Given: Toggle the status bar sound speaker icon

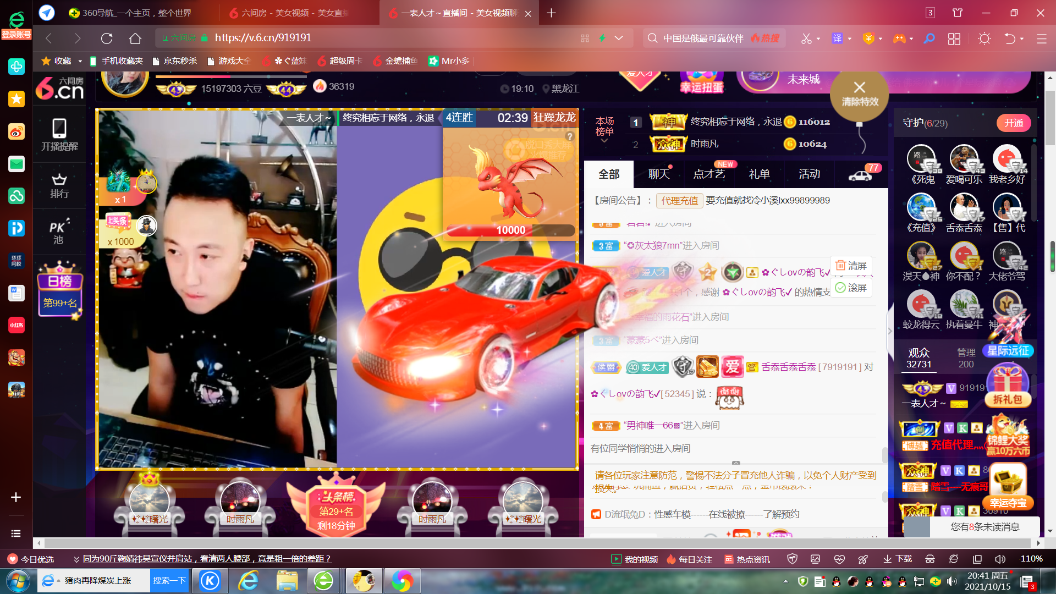Looking at the screenshot, I should pyautogui.click(x=1000, y=559).
